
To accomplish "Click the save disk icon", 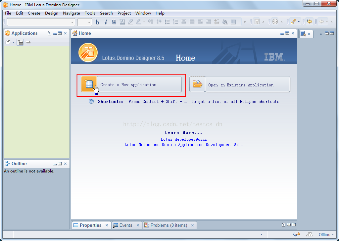I will pyautogui.click(x=257, y=22).
